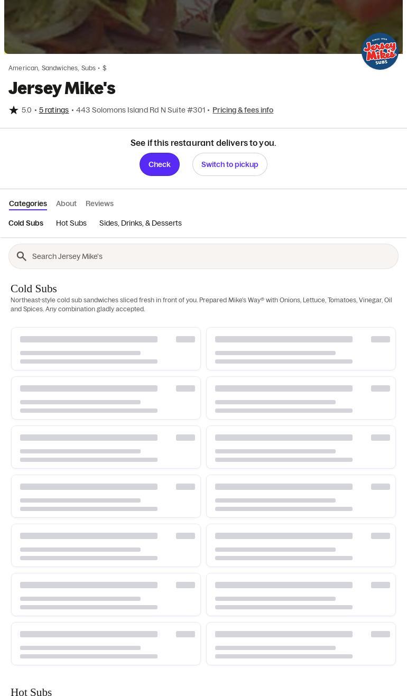Click the Cold Subs section heading

pos(34,289)
